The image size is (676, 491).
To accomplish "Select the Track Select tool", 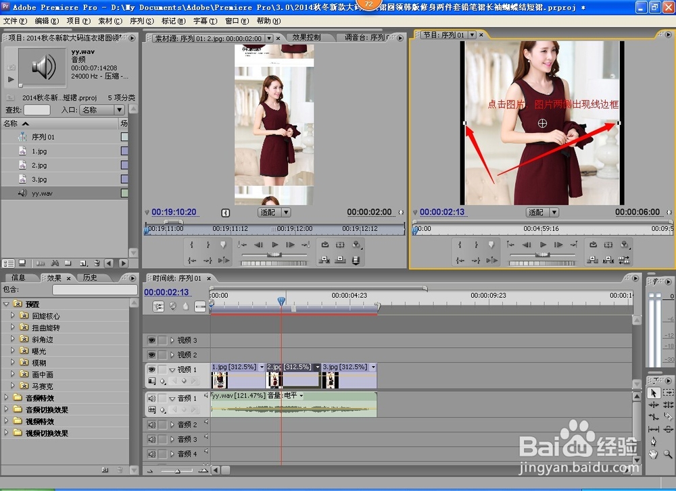I will 668,393.
